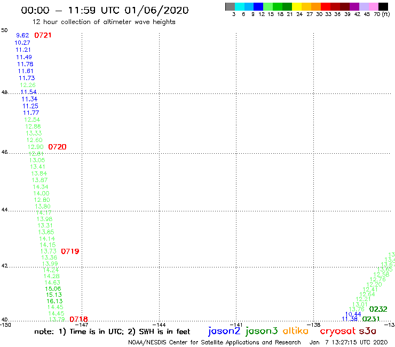Click the jason2 satellite legend label
This screenshot has height=347, width=395.
(224, 331)
